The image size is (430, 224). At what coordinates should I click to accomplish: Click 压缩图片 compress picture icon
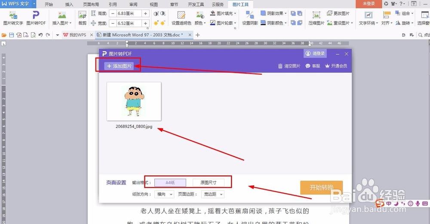[316, 18]
